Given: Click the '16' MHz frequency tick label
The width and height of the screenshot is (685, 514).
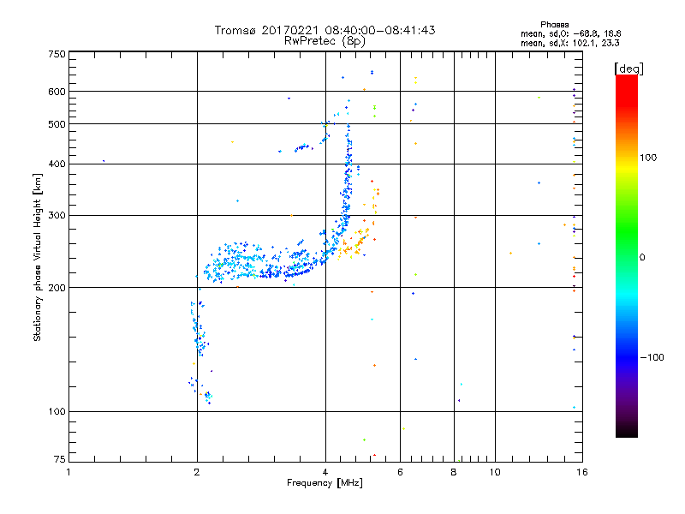Looking at the screenshot, I should tap(582, 472).
